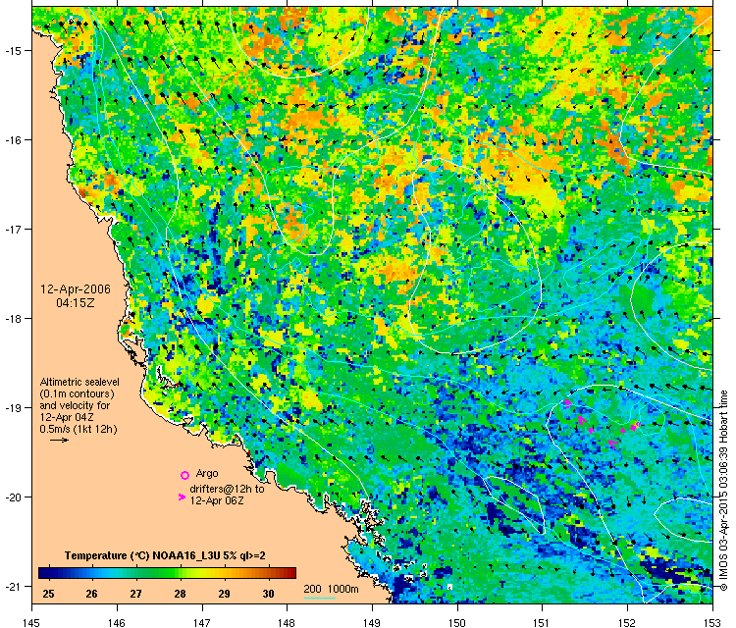Viewport: 736px width, 628px height.
Task: Click the '0.5m/s (1kt 12h)' text
Action: pos(79,429)
